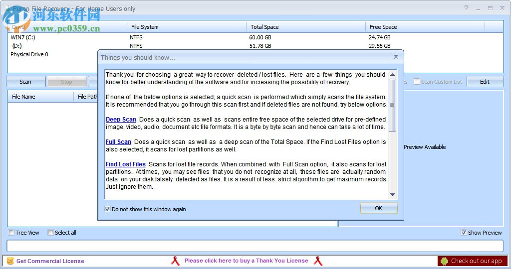Image resolution: width=511 pixels, height=269 pixels.
Task: Open the Find Lost Files link
Action: tap(125, 164)
